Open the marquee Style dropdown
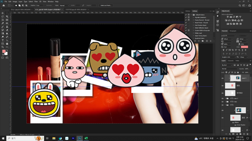 (64, 5)
